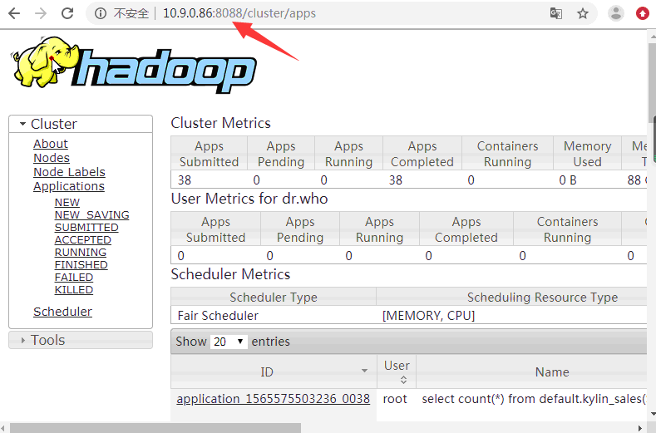Sort the table by User column

pos(397,371)
